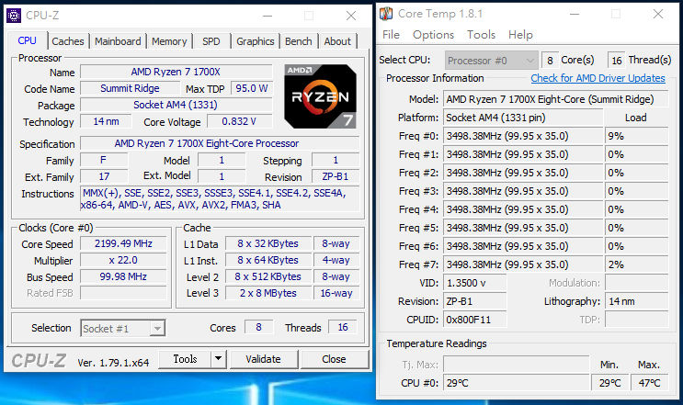Click the L1 Inst. value 8 x 64 KBytes
The image size is (683, 405).
268,260
